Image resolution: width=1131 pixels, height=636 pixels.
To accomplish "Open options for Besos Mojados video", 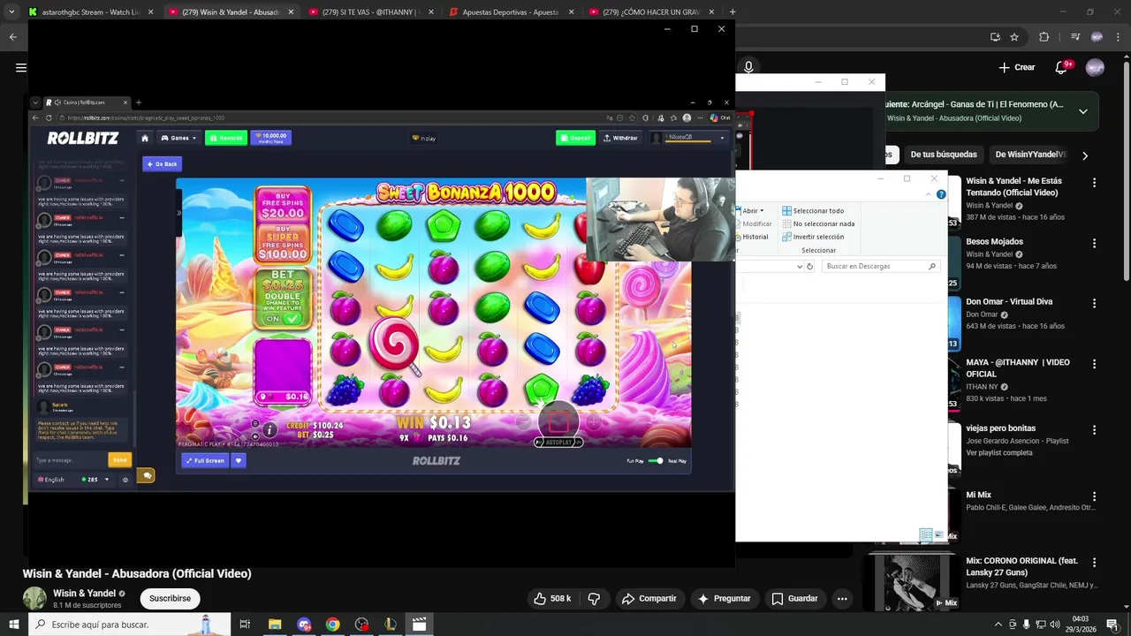I will pyautogui.click(x=1094, y=243).
